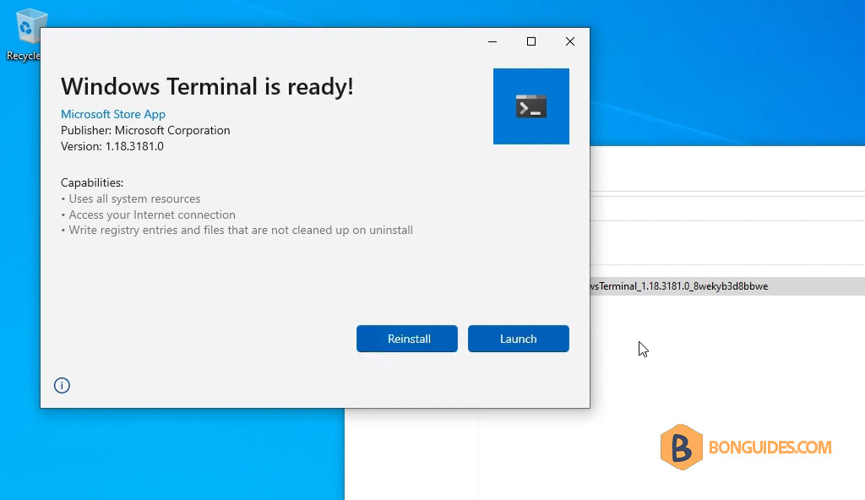This screenshot has width=865, height=500.
Task: Click the 'Capabilities:' label
Action: [x=92, y=182]
